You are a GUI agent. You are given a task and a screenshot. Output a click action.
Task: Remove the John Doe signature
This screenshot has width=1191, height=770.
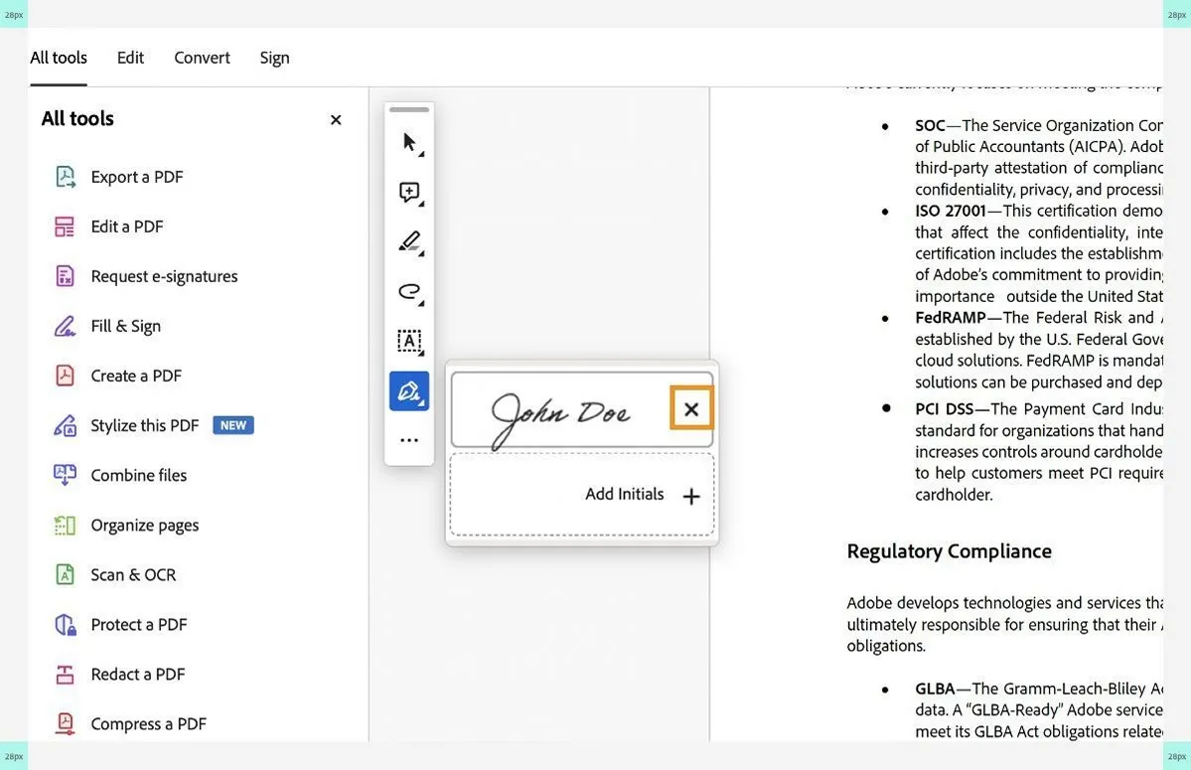pyautogui.click(x=691, y=407)
